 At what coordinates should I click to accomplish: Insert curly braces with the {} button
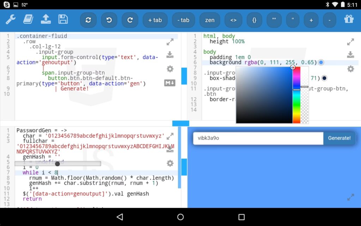pos(254,20)
